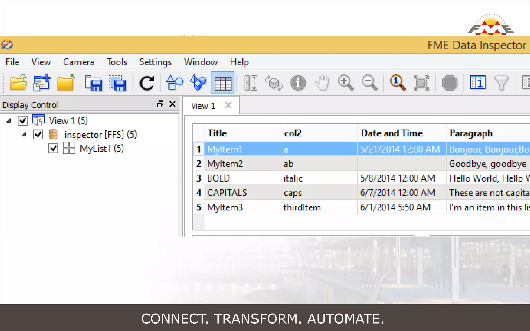530x331 pixels.
Task: Open the File menu
Action: [12, 62]
